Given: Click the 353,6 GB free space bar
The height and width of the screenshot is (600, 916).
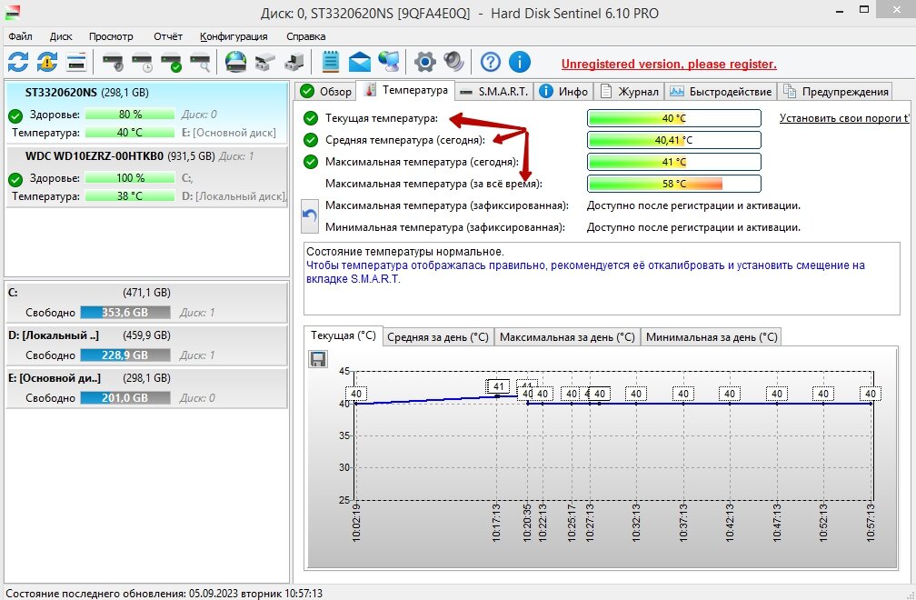Looking at the screenshot, I should coord(125,313).
